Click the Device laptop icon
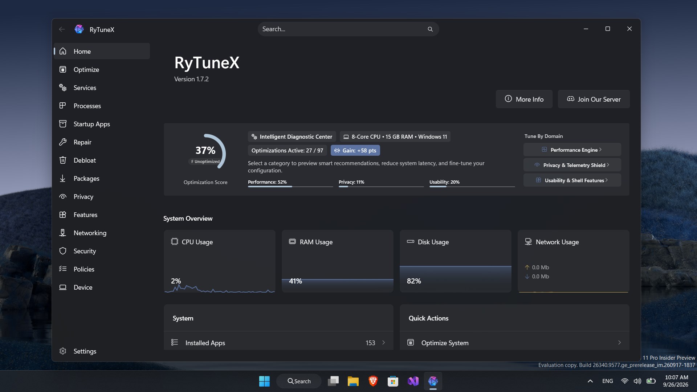The width and height of the screenshot is (697, 392). click(63, 287)
